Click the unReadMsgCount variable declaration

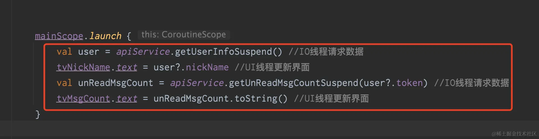coord(115,83)
